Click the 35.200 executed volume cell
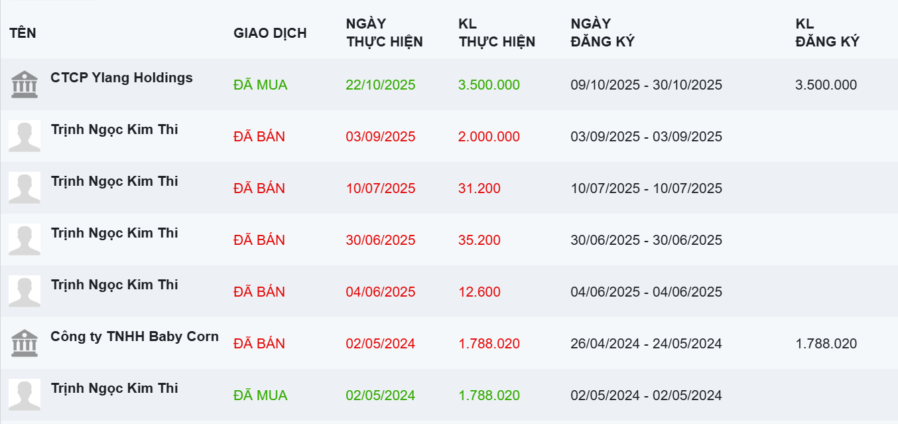 (x=479, y=240)
